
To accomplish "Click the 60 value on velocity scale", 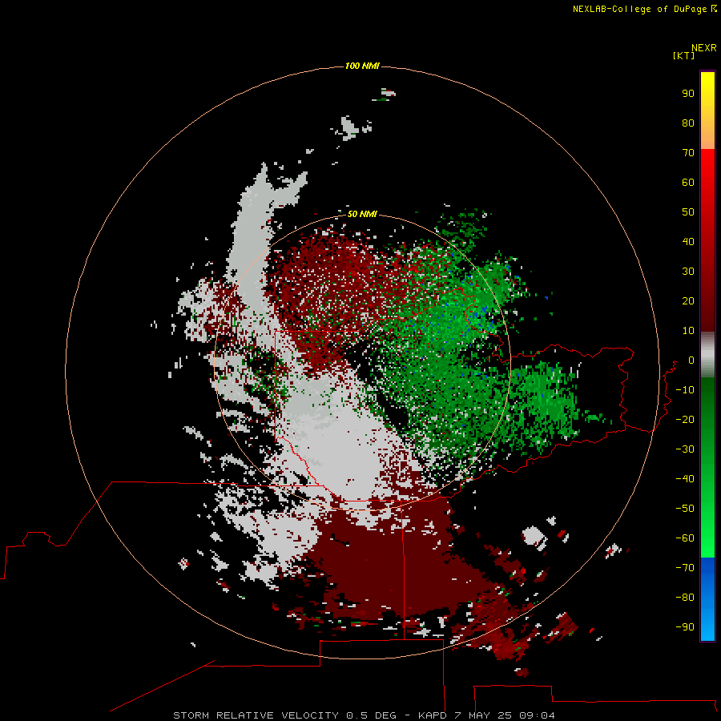I will (x=688, y=182).
